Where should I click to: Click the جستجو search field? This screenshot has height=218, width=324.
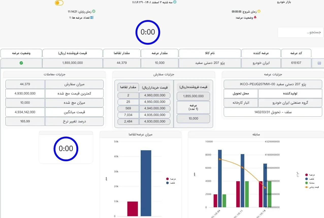(x=300, y=33)
